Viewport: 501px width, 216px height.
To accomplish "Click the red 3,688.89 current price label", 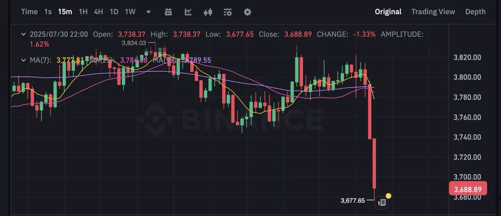I will [x=468, y=189].
